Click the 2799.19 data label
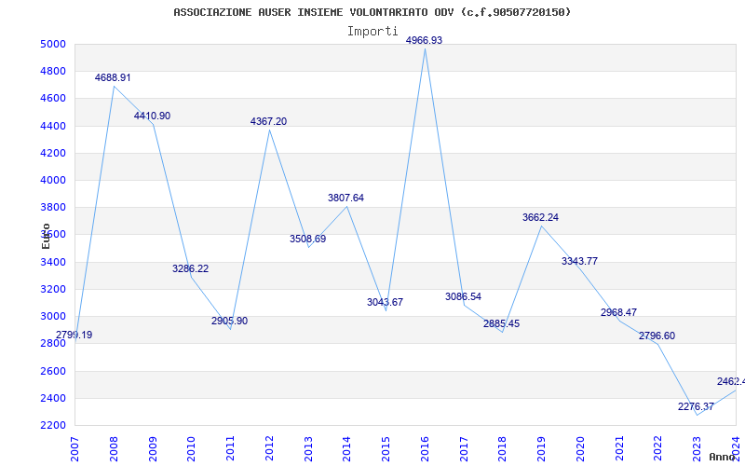Image resolution: width=745 pixels, height=466 pixels. (74, 335)
